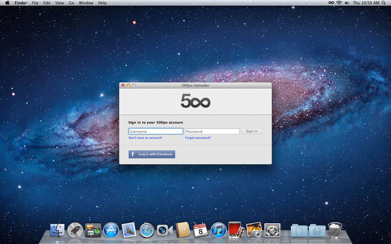Click the Apple menu logo
Screen dimensions: 391x244
tap(7, 3)
